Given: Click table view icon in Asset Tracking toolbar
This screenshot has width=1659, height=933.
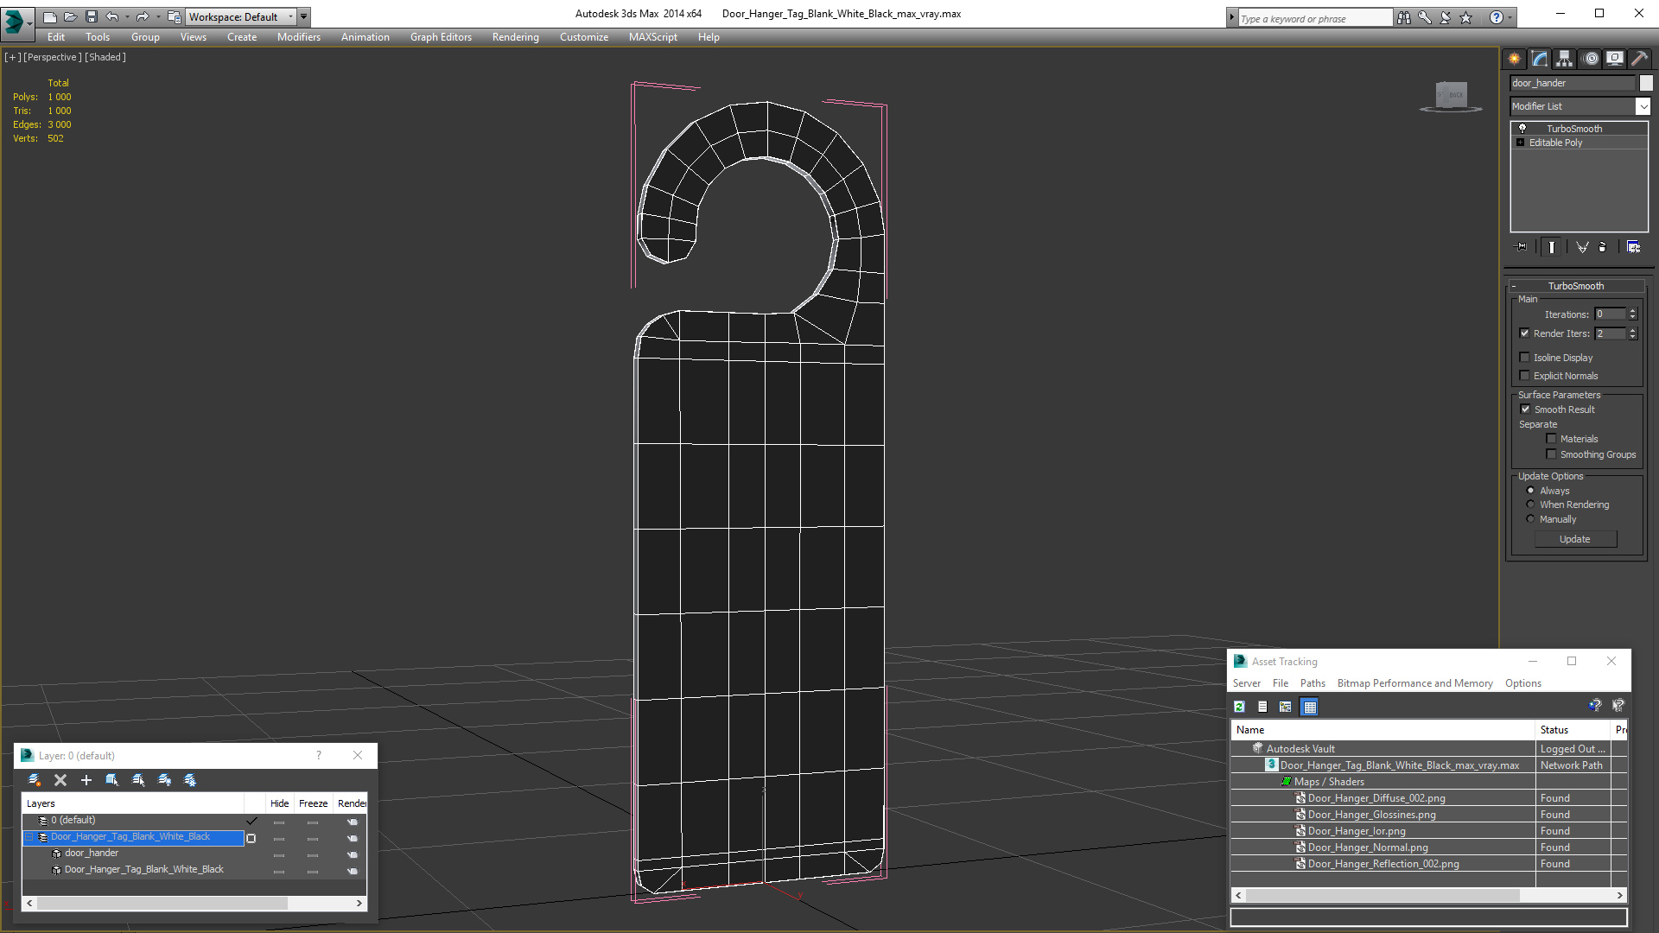Looking at the screenshot, I should tap(1310, 707).
